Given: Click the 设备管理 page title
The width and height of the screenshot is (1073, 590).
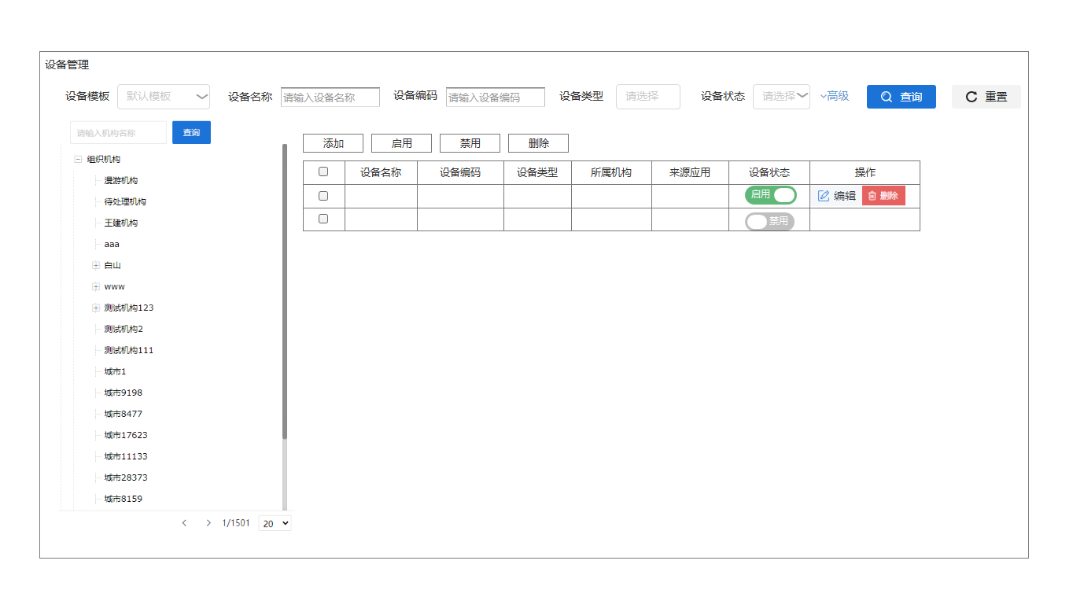Looking at the screenshot, I should tap(67, 65).
